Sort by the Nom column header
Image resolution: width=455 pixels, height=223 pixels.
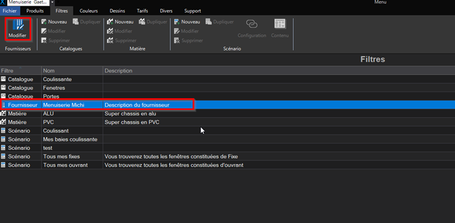click(x=72, y=71)
